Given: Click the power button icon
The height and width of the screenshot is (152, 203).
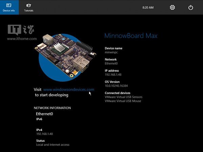Looking at the screenshot, I should tap(190, 7).
